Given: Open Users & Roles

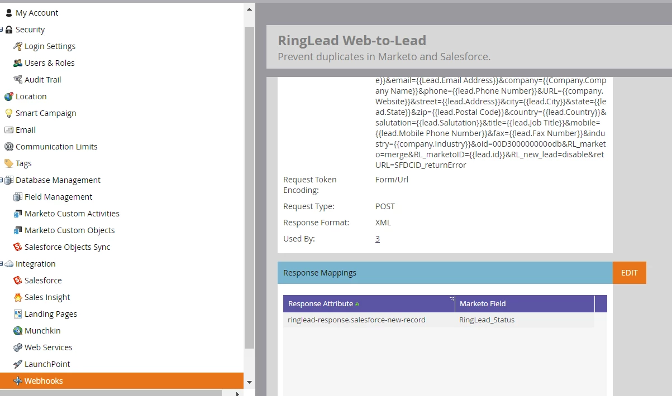Looking at the screenshot, I should pyautogui.click(x=49, y=63).
